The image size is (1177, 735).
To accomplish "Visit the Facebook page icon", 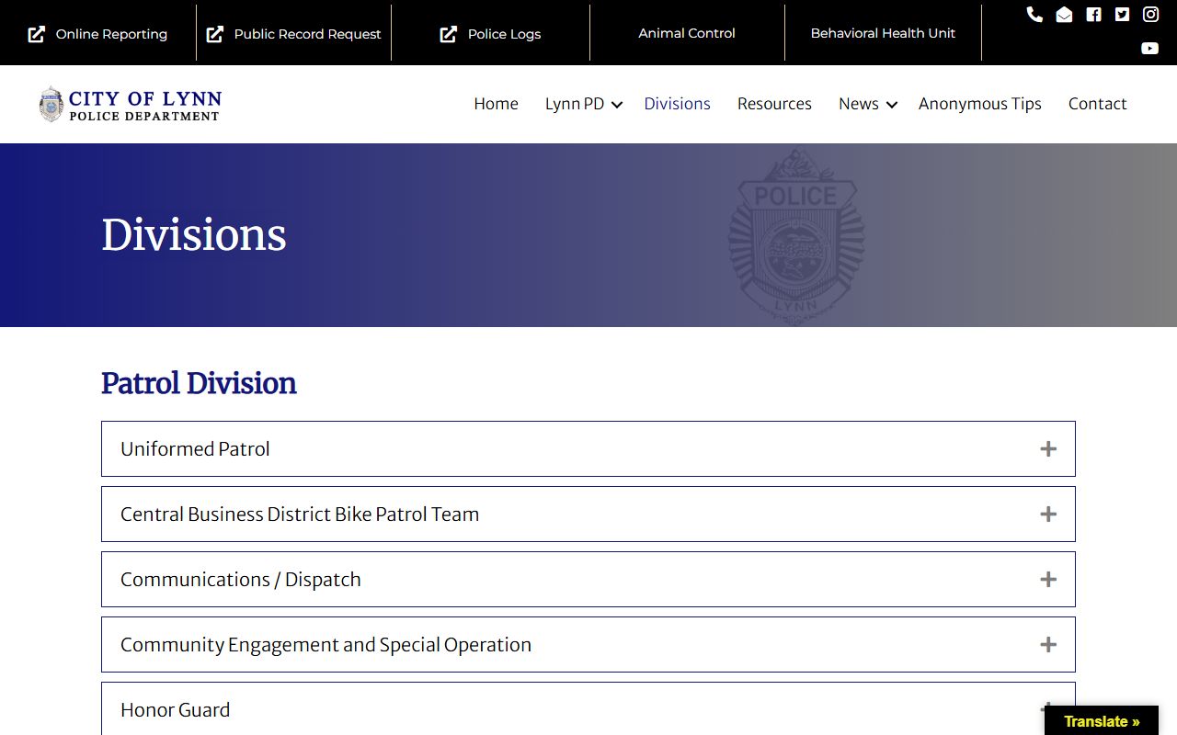I will [1093, 14].
